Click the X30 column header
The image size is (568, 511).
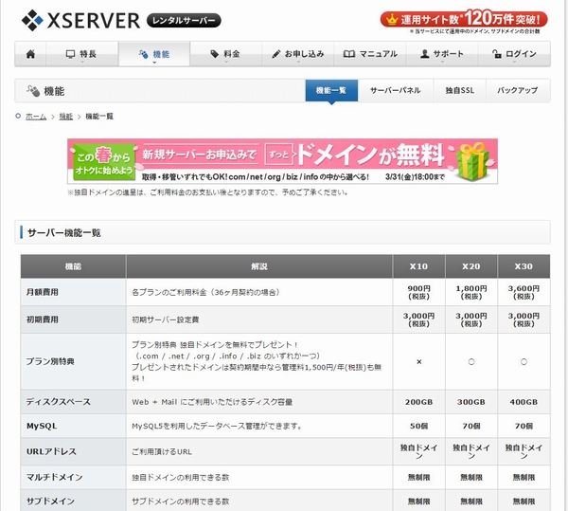point(524,266)
